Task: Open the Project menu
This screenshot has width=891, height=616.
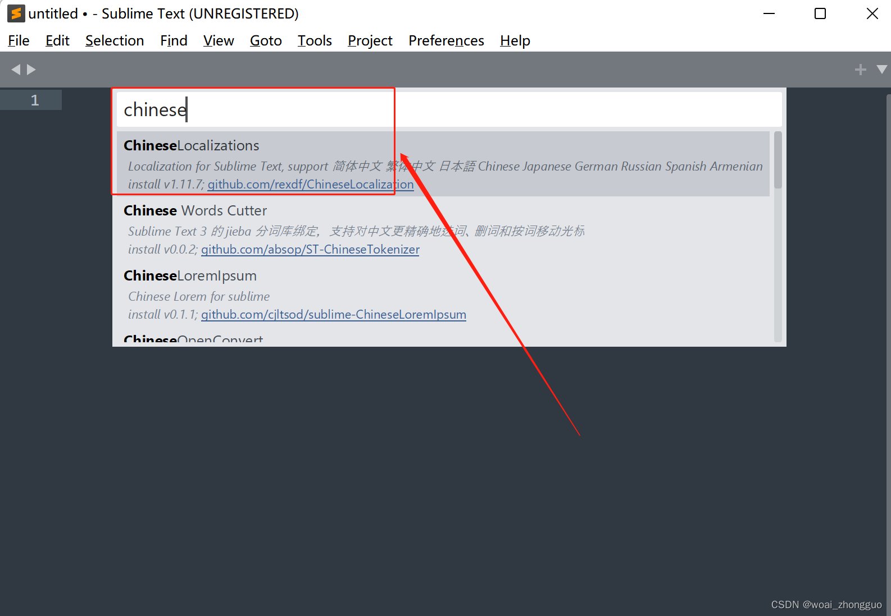Action: pos(370,41)
